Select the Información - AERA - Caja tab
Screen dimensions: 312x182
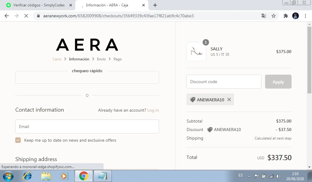pos(112,5)
